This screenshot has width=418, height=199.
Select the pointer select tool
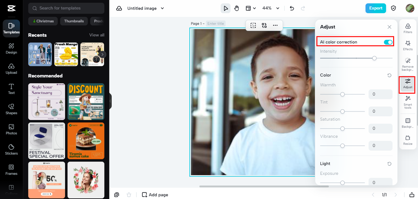pyautogui.click(x=225, y=8)
